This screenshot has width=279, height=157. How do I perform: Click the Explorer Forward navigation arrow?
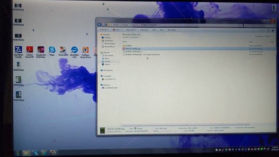(103, 25)
